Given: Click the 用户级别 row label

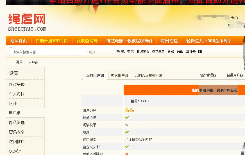Looking at the screenshot, I should [90, 110].
